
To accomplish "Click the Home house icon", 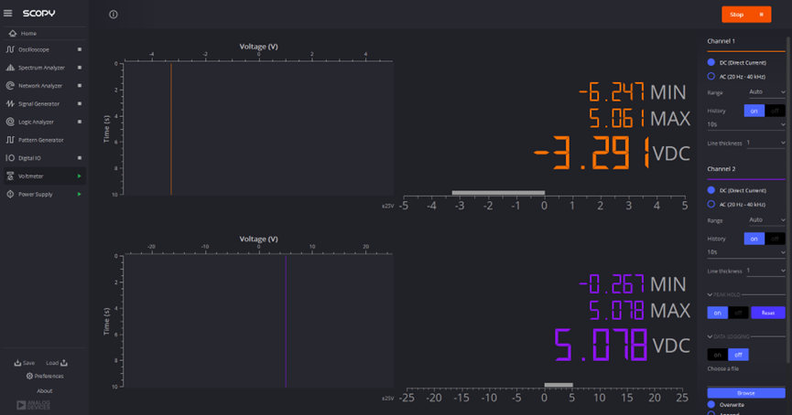I will pyautogui.click(x=13, y=33).
